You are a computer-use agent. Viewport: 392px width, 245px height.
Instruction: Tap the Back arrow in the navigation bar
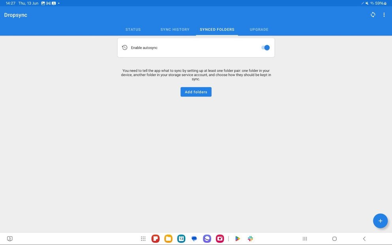(364, 238)
